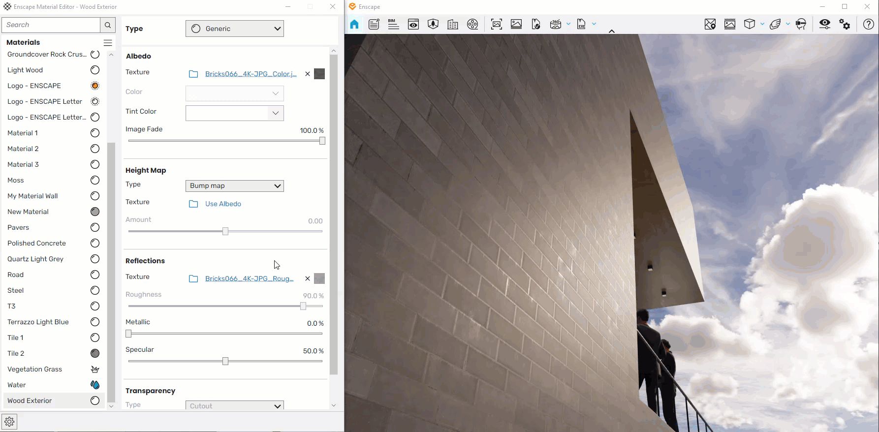Open the material Type Generic dropdown
Viewport: 879px width, 432px height.
point(235,29)
